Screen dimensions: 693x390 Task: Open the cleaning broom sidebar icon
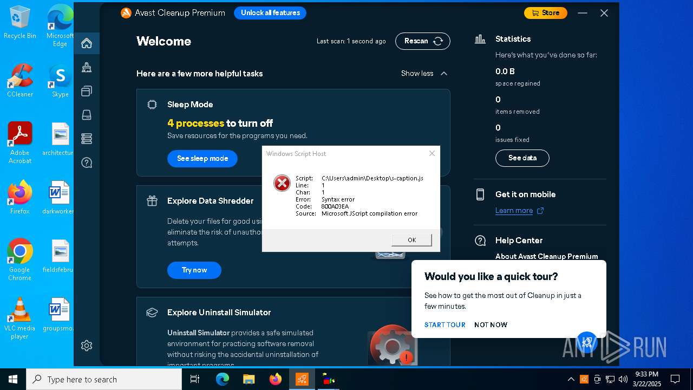pos(87,67)
